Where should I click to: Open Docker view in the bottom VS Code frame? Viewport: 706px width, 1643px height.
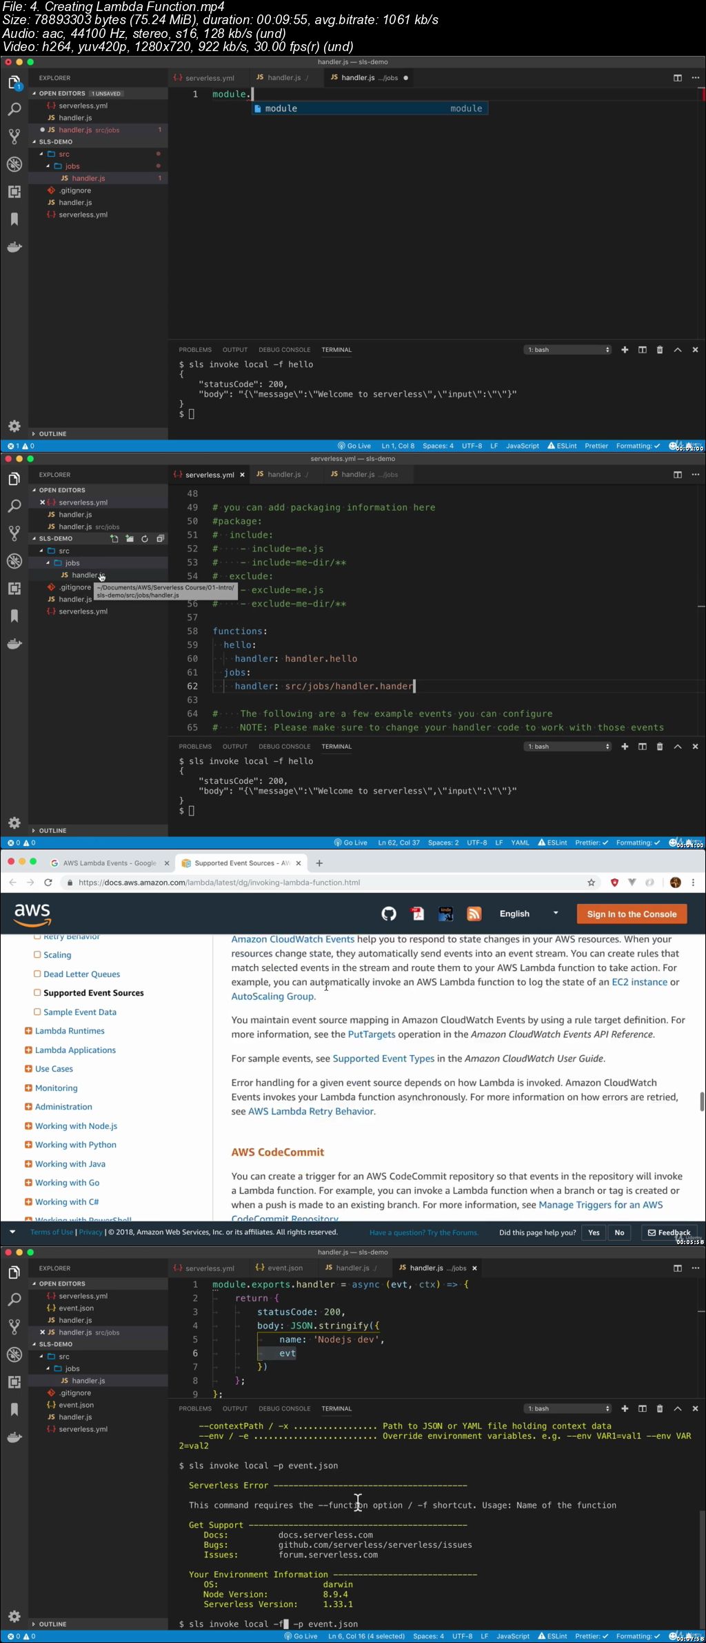click(x=14, y=1437)
